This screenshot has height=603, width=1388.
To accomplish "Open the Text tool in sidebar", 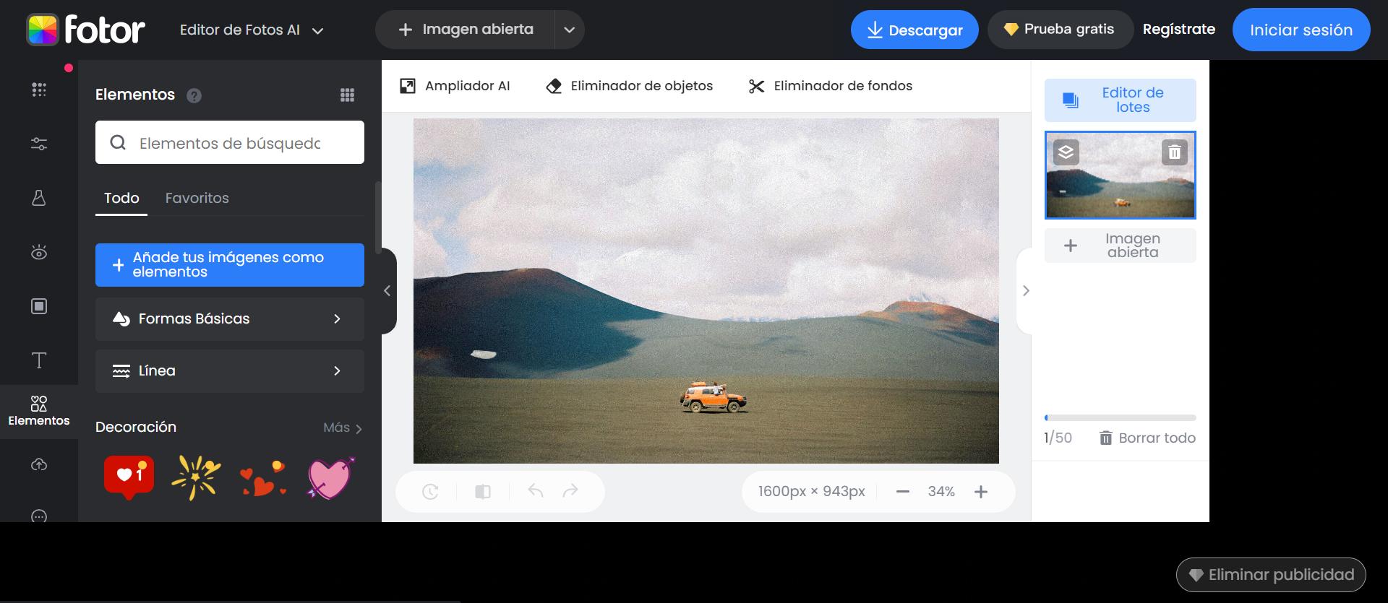I will (39, 360).
